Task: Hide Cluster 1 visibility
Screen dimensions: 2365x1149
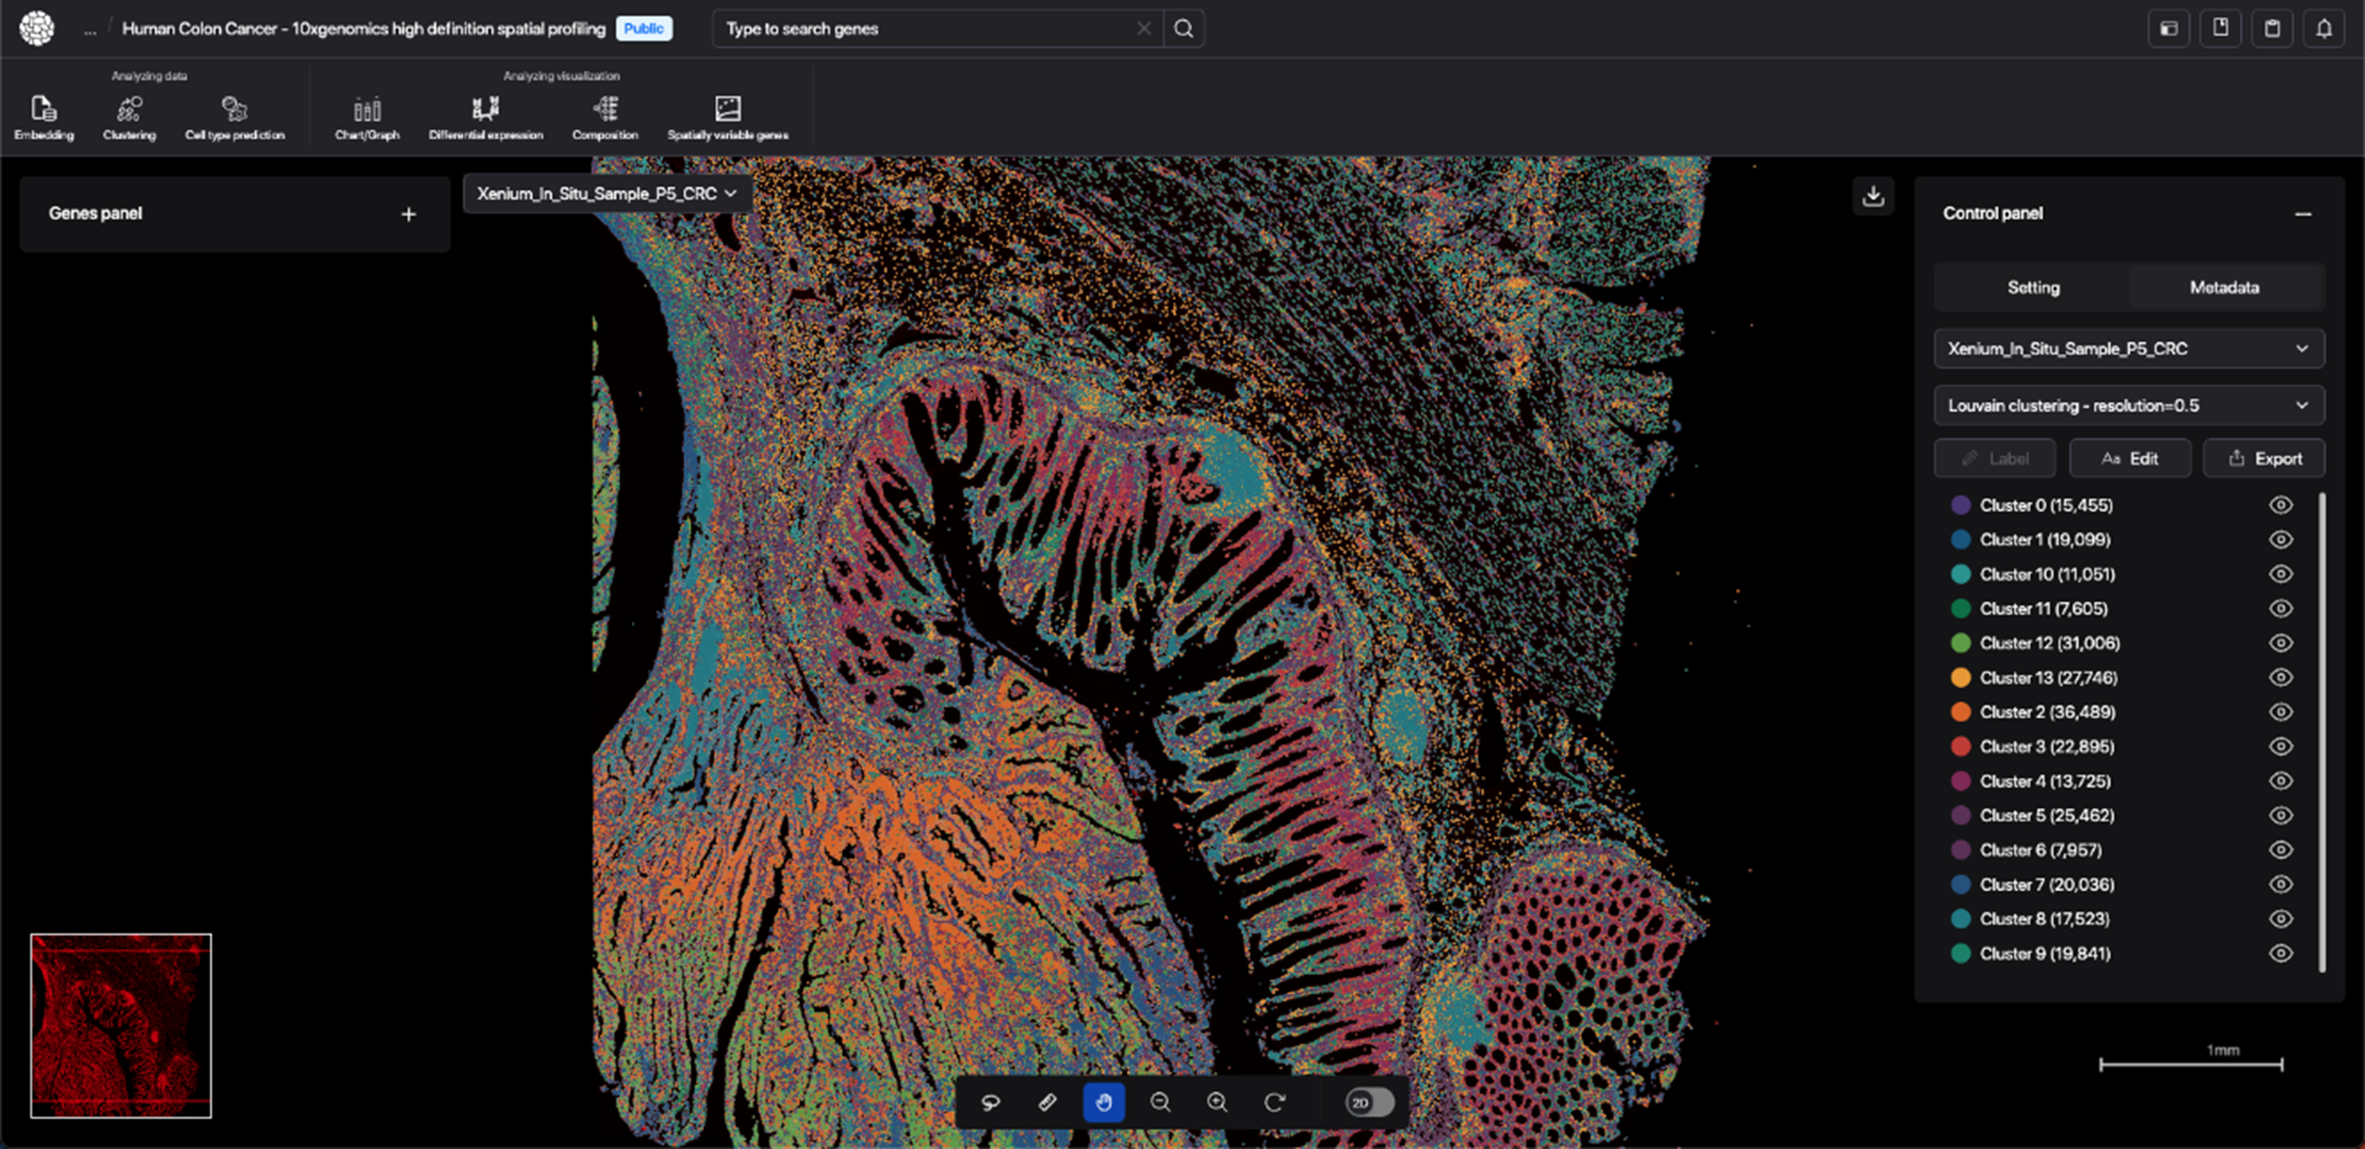Action: (2281, 540)
